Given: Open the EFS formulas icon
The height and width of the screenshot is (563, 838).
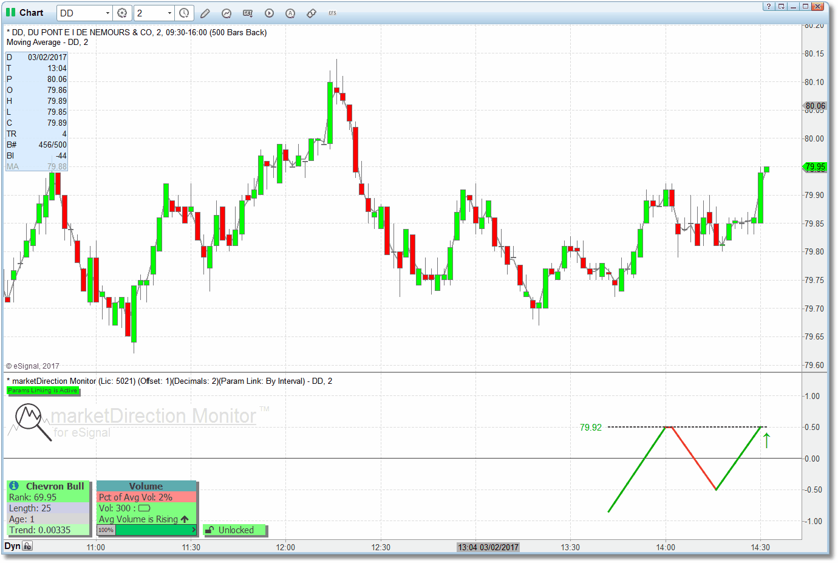Looking at the screenshot, I should coord(333,13).
